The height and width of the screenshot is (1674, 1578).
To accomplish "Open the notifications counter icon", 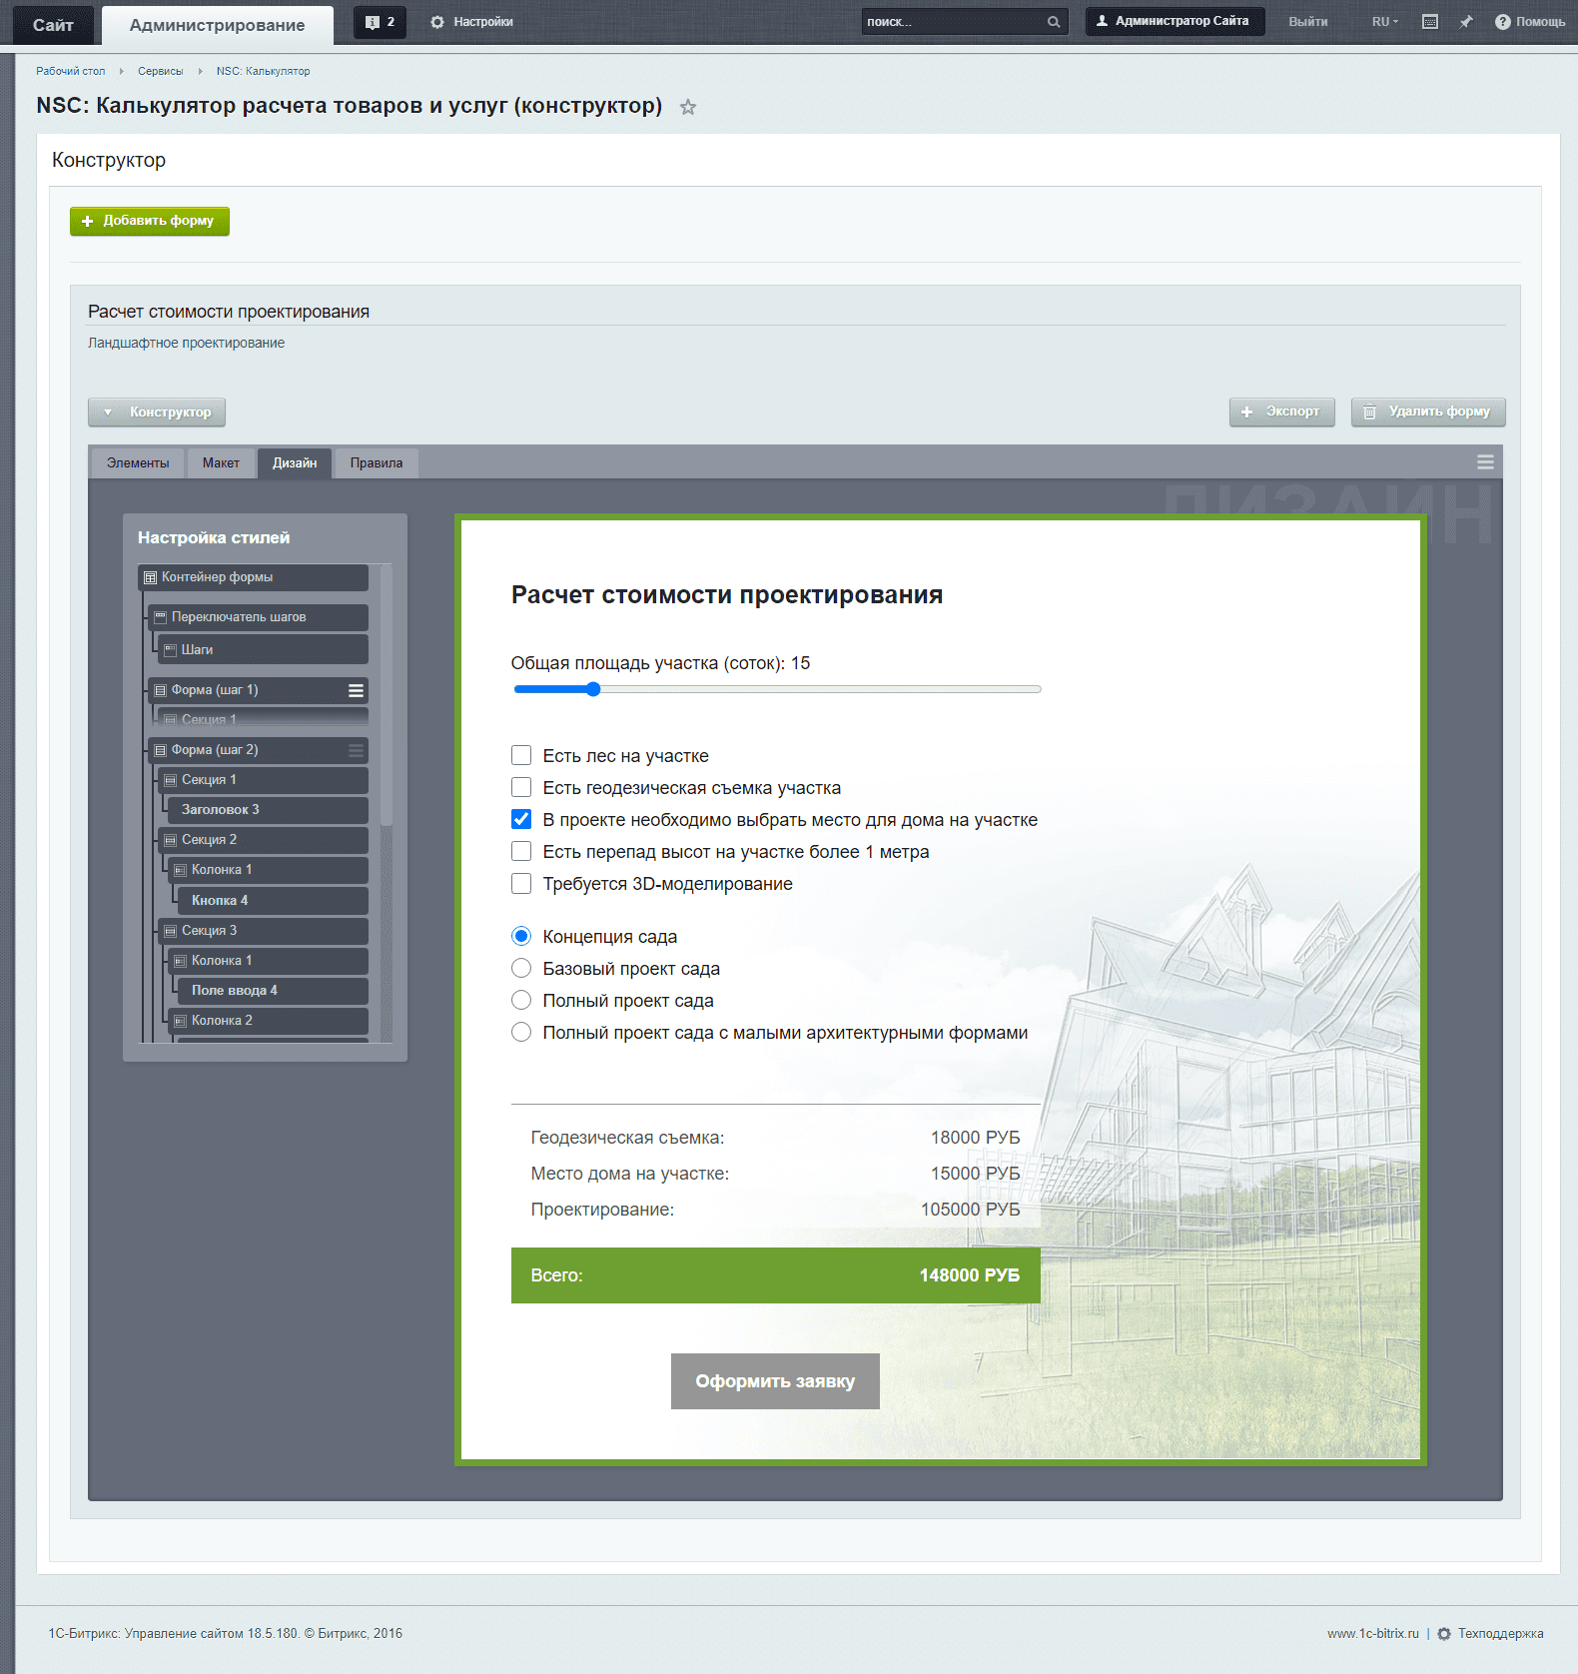I will pyautogui.click(x=380, y=22).
